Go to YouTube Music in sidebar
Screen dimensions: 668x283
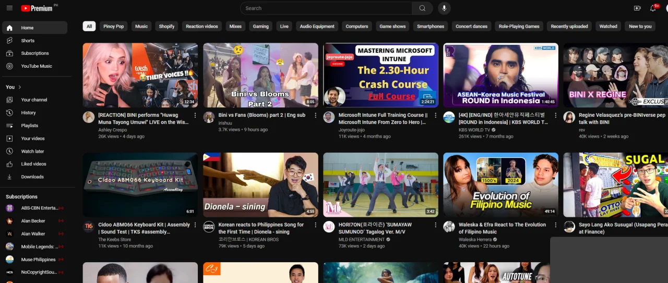click(34, 66)
